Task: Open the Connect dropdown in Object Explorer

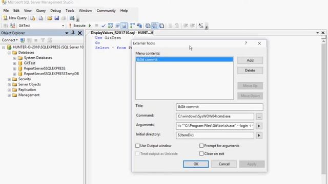Action: click(x=10, y=40)
